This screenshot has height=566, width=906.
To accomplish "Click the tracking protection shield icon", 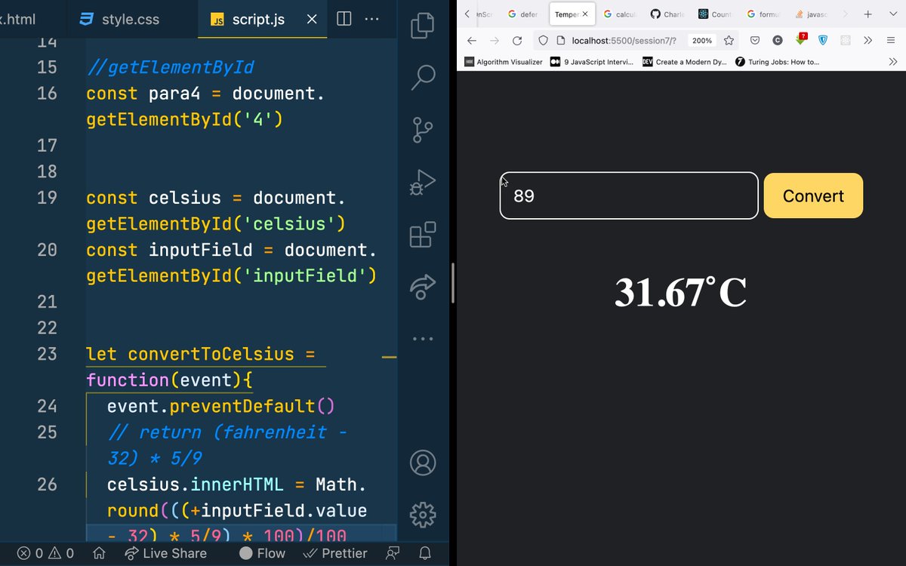I will point(543,40).
